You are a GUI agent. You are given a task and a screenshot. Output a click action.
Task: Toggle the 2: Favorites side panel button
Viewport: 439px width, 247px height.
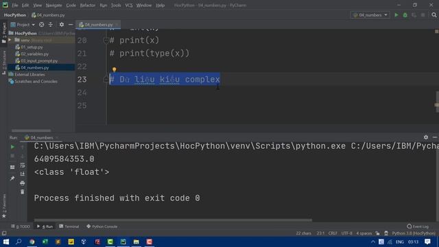point(4,206)
